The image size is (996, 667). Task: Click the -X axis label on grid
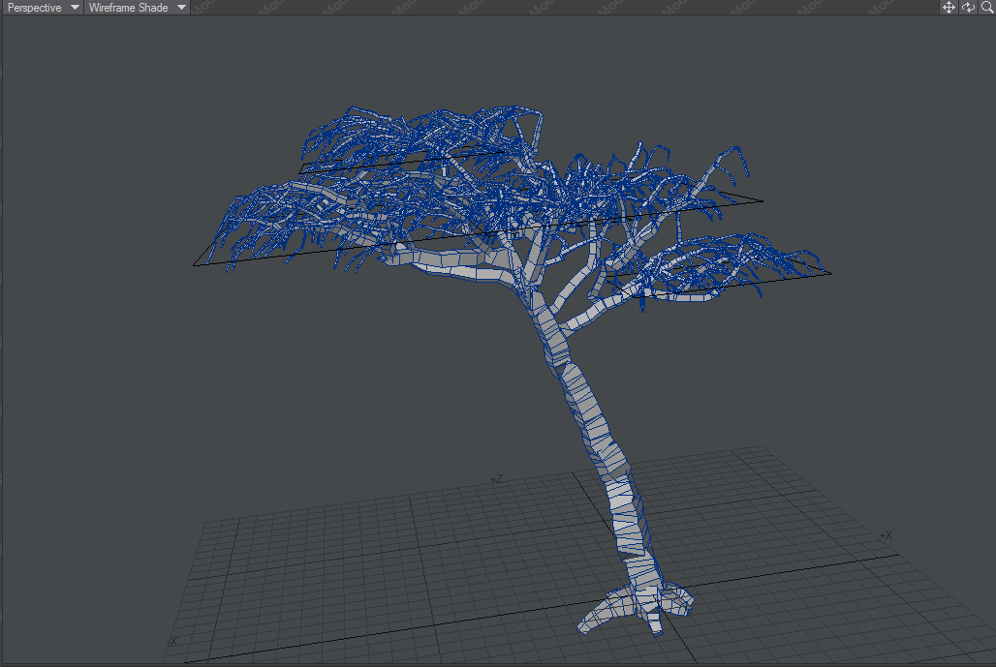pos(172,642)
